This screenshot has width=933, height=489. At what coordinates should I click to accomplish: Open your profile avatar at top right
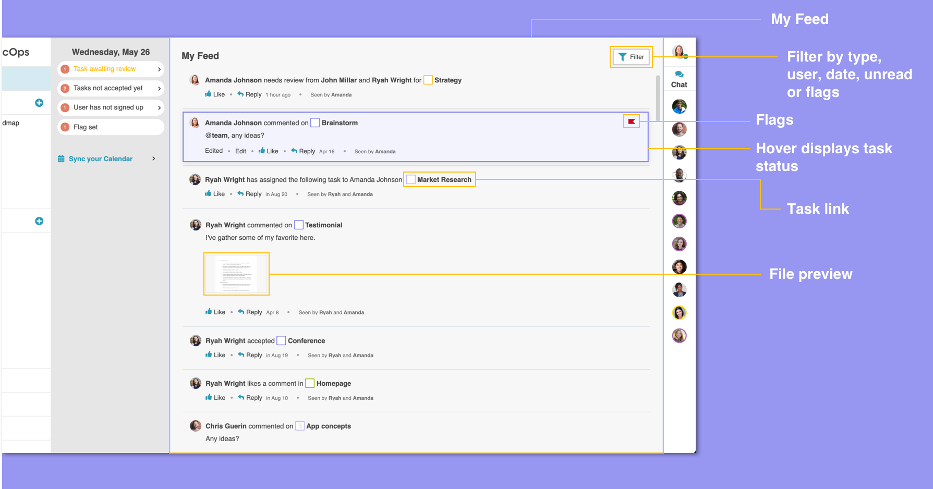point(678,52)
